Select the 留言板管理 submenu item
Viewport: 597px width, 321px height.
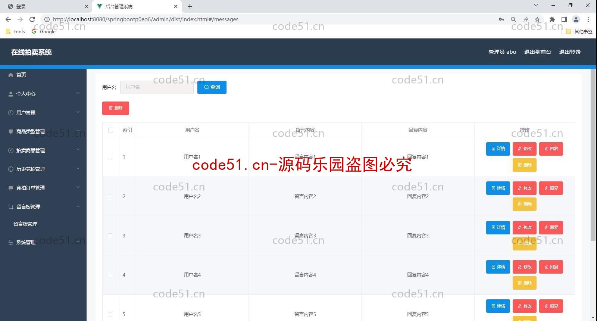pyautogui.click(x=43, y=224)
